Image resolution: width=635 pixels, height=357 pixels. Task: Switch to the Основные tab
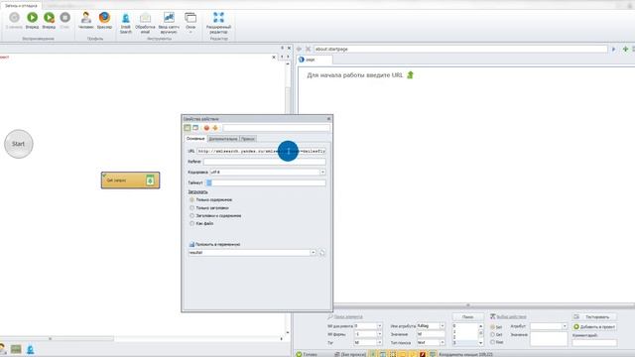[195, 139]
